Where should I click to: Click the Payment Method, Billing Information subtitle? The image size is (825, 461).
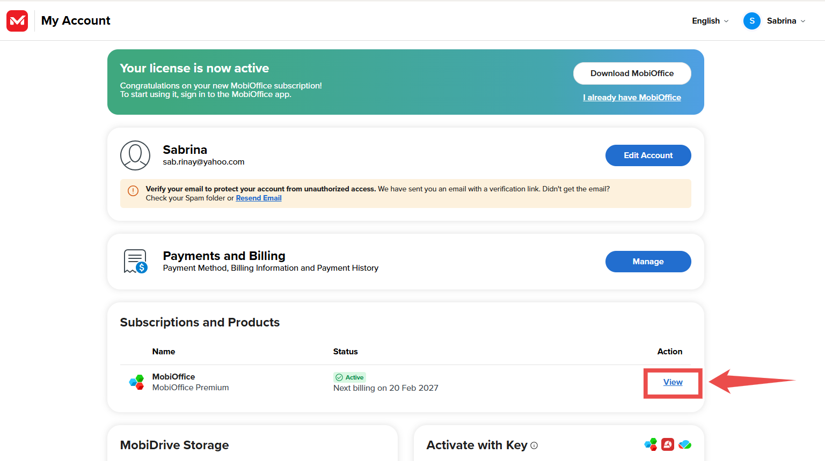point(271,268)
